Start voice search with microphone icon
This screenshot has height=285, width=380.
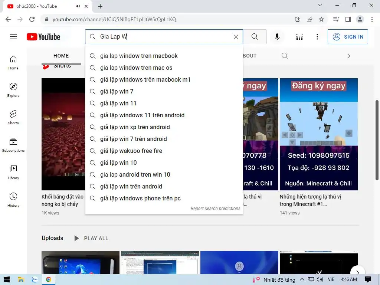click(277, 37)
